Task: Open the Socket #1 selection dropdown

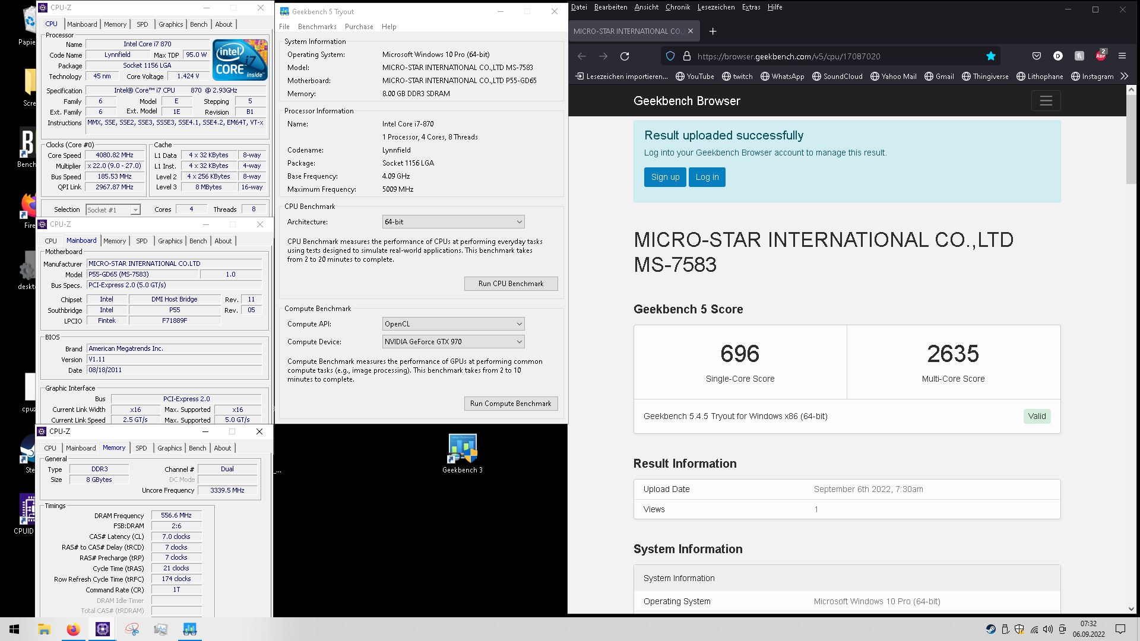Action: [x=113, y=210]
